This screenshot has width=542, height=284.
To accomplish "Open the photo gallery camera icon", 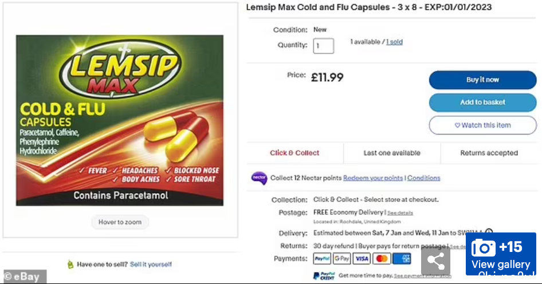I will click(483, 247).
